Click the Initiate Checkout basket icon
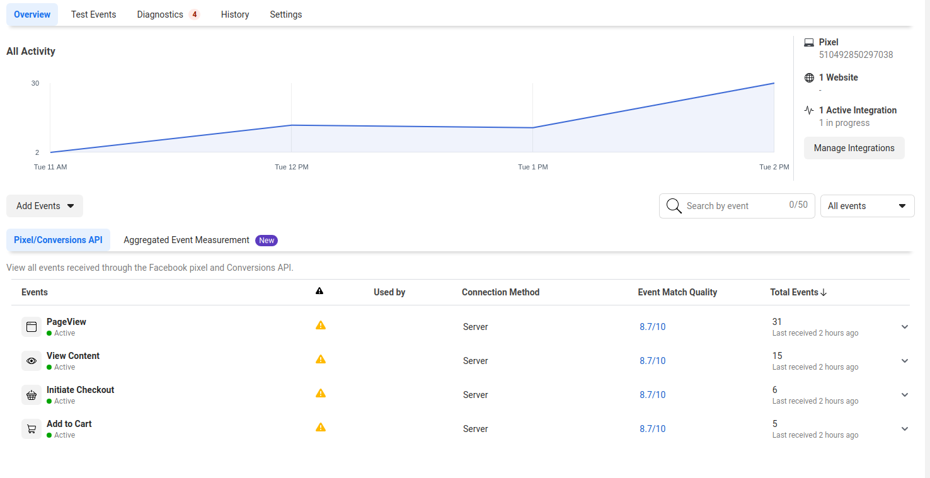The height and width of the screenshot is (478, 930). click(x=32, y=395)
